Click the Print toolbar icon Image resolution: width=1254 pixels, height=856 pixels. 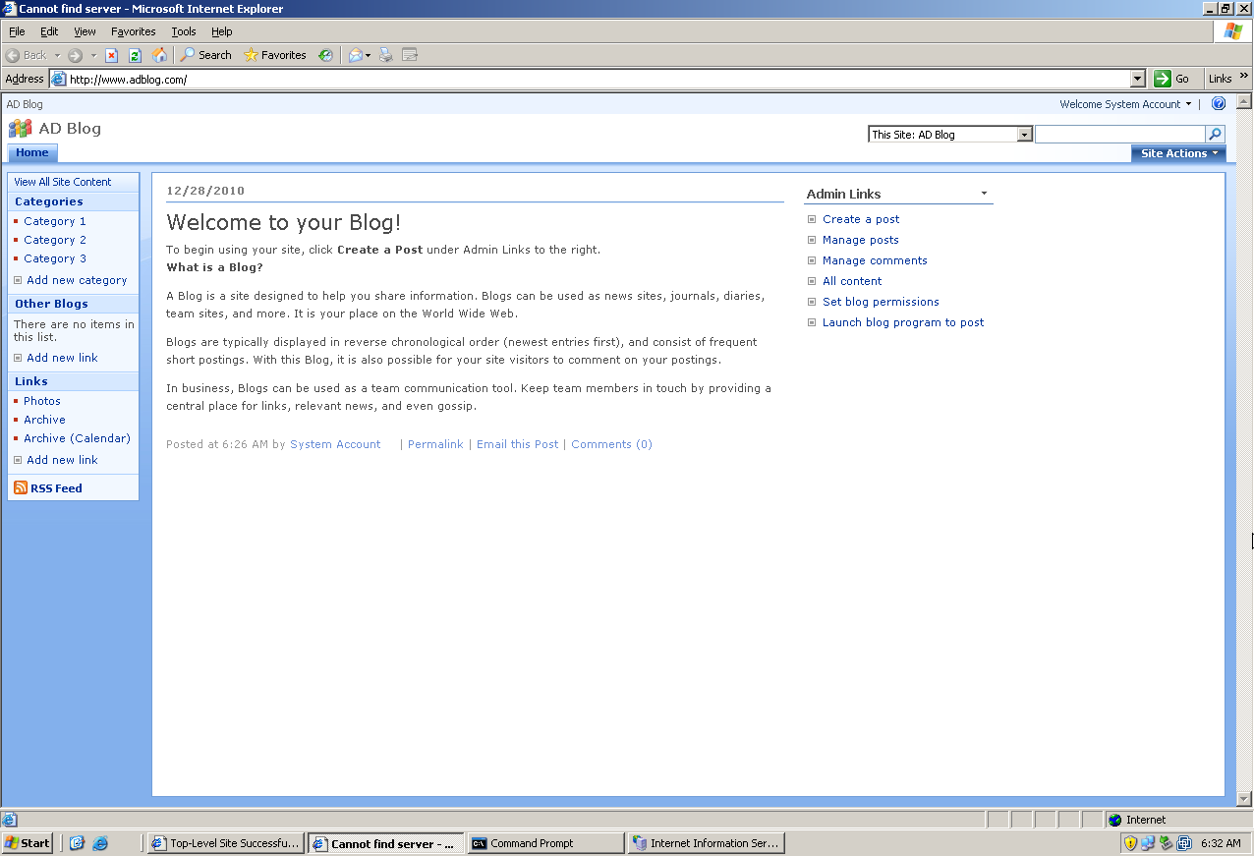pyautogui.click(x=386, y=55)
